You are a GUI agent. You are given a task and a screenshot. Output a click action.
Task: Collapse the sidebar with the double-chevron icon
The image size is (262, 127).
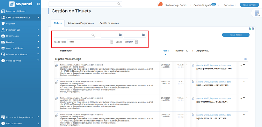tap(38, 4)
